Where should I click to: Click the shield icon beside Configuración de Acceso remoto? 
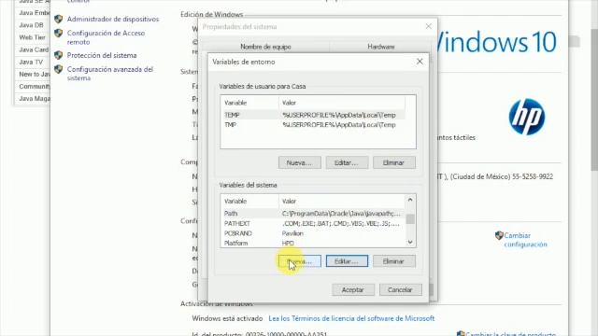(58, 34)
